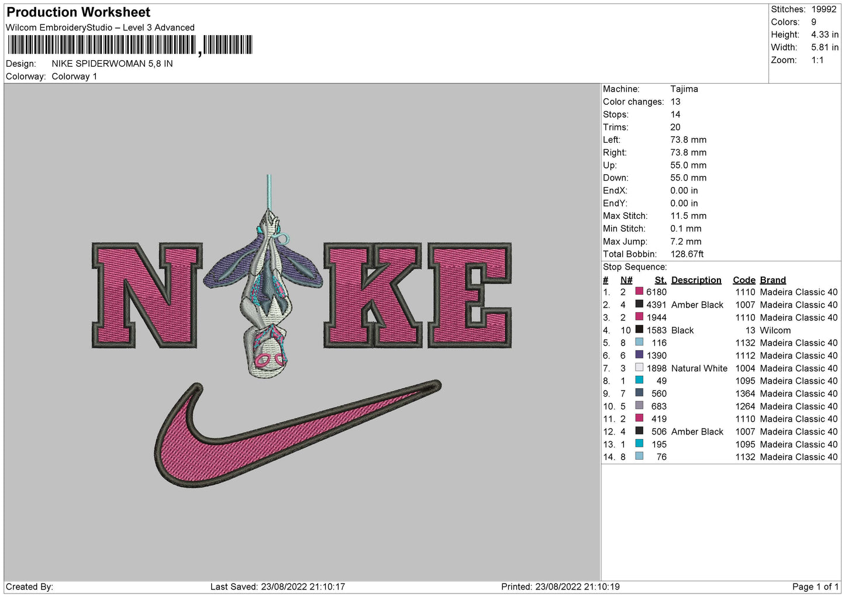Click the Page 1 of 1 footer text
845x597 pixels.
pyautogui.click(x=815, y=586)
